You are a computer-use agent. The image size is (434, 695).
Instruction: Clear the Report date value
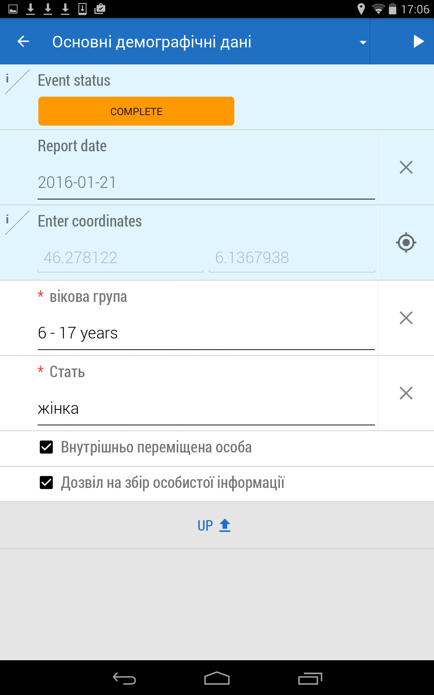pos(406,167)
